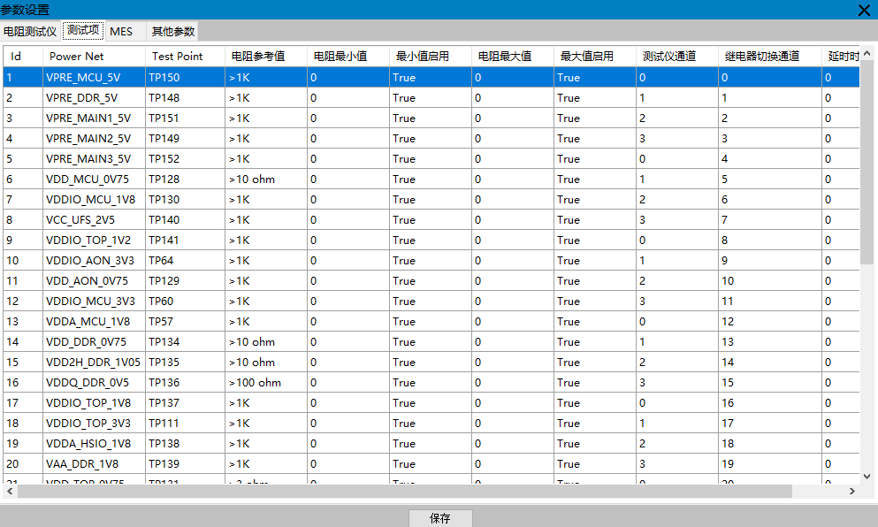The width and height of the screenshot is (878, 527).
Task: Click the Test Point column header
Action: click(x=185, y=56)
